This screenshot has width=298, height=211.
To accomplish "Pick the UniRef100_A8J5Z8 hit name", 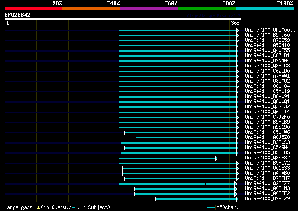I will coord(267,138).
